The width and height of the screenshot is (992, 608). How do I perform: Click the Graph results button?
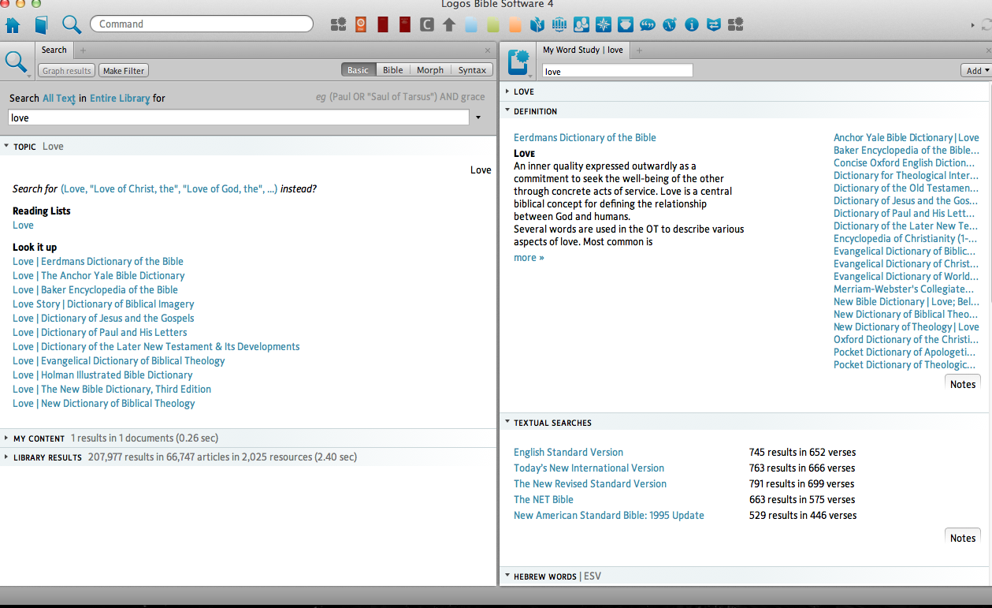[67, 71]
